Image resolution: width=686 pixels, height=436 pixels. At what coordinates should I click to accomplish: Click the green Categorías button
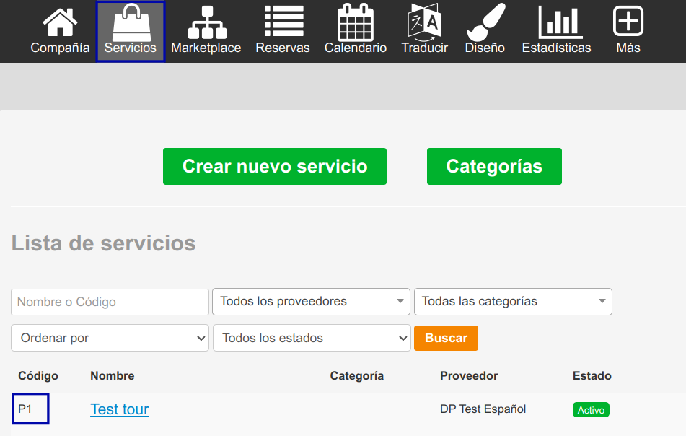[x=494, y=167]
